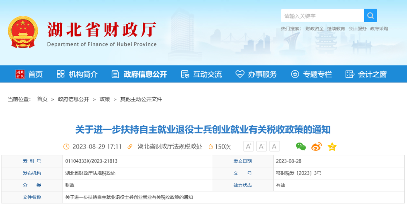Reset font size with plain A button
407x205 pixels.
[274, 146]
